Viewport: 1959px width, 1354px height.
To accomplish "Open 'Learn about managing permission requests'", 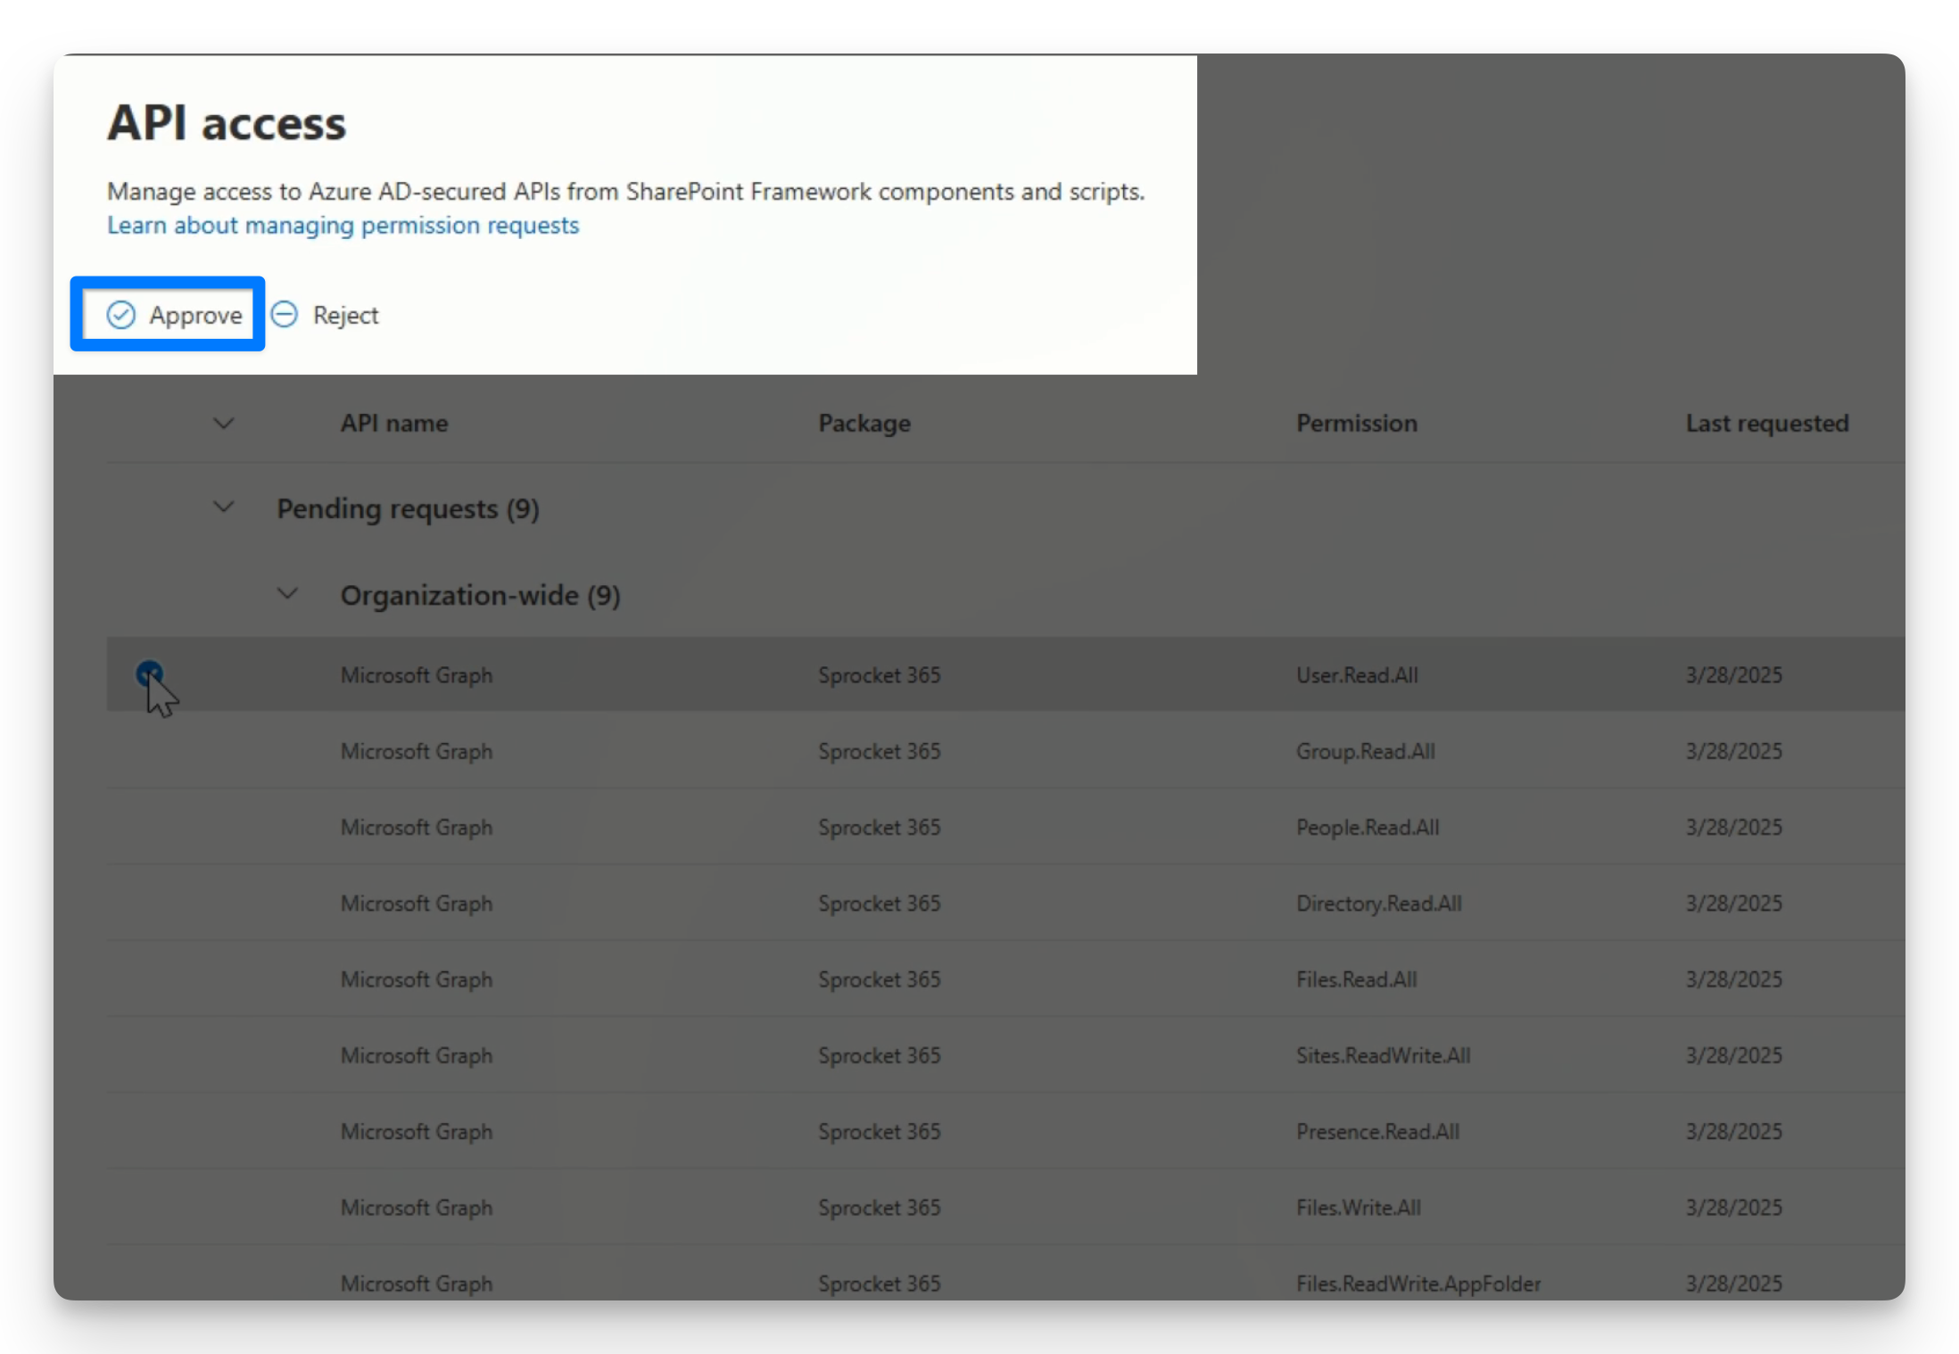I will (343, 225).
